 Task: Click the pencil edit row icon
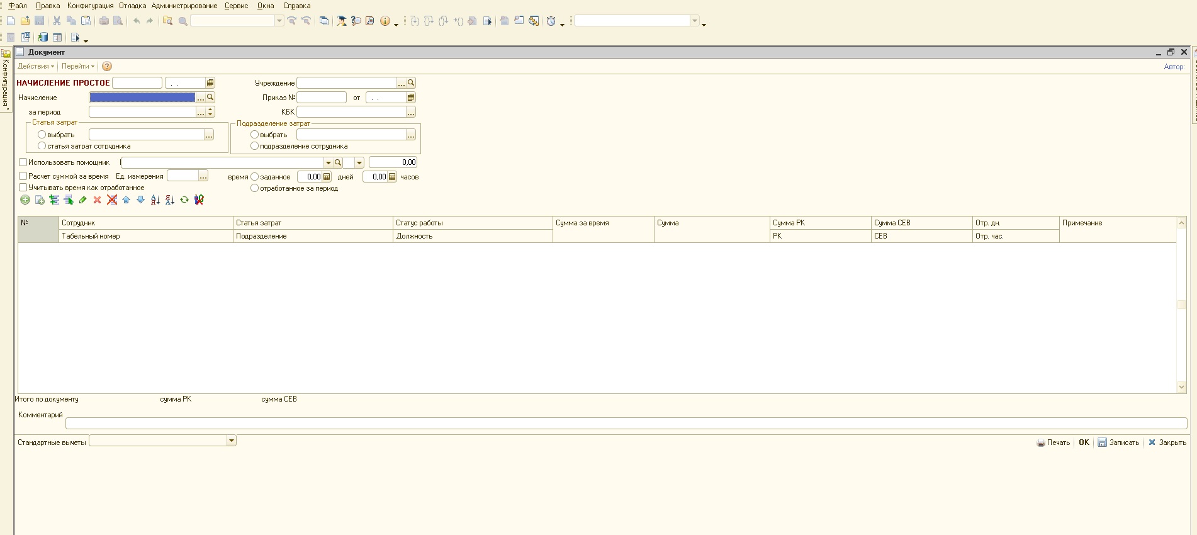coord(82,200)
